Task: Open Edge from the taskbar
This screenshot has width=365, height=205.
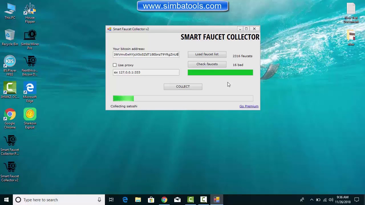Action: pyautogui.click(x=125, y=200)
